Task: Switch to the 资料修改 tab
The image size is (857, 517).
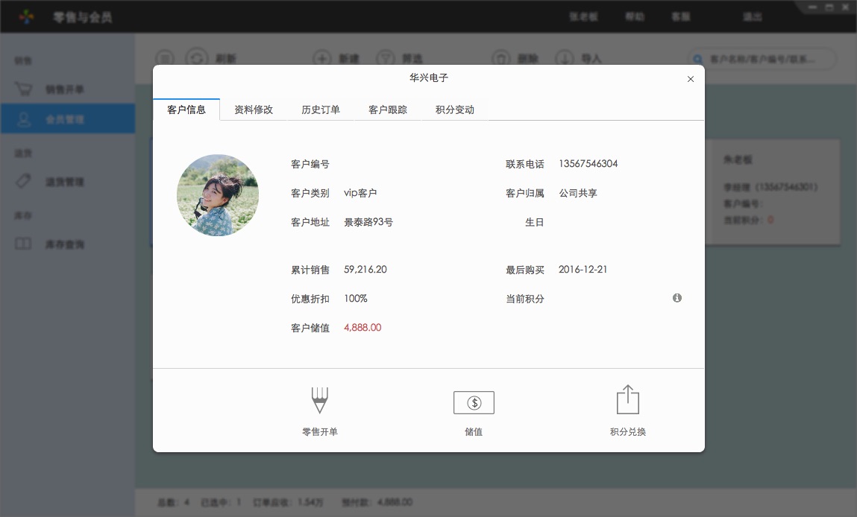Action: [x=254, y=110]
